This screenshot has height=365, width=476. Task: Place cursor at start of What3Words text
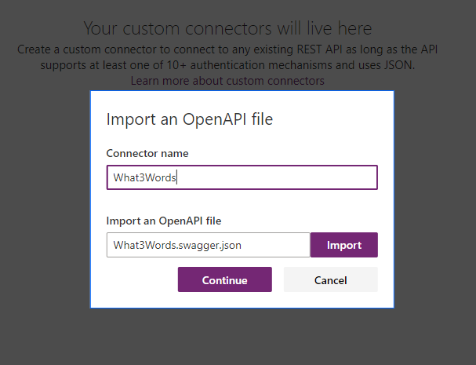[x=114, y=177]
